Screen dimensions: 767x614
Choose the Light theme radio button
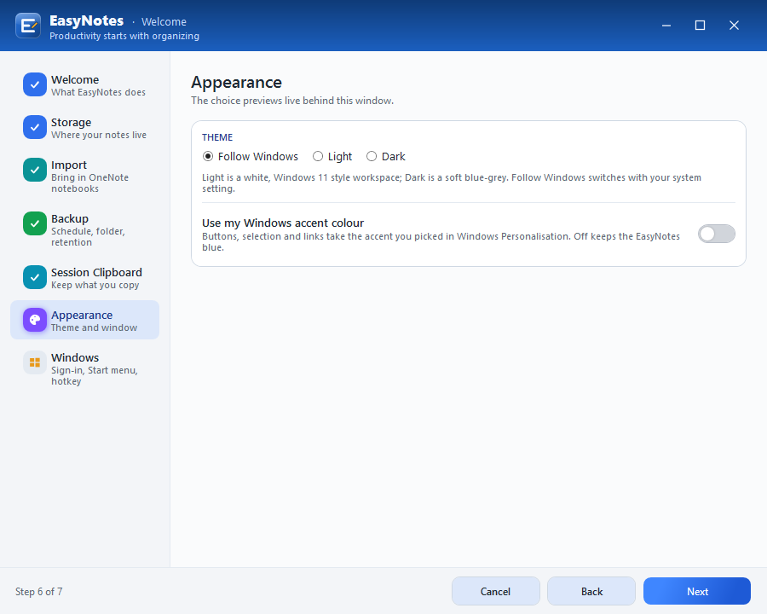[318, 156]
